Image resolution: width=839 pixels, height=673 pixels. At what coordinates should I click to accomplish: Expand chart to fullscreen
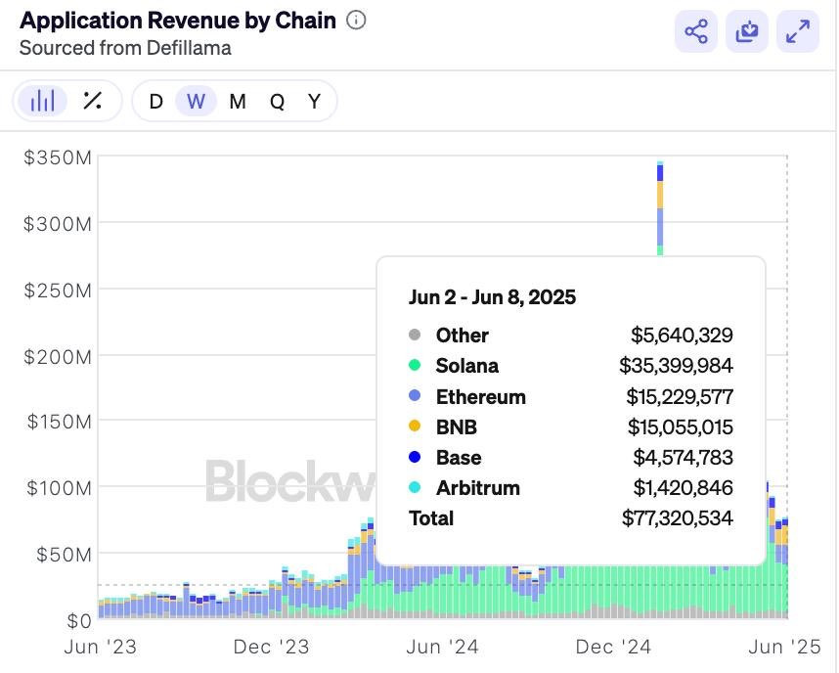(799, 32)
